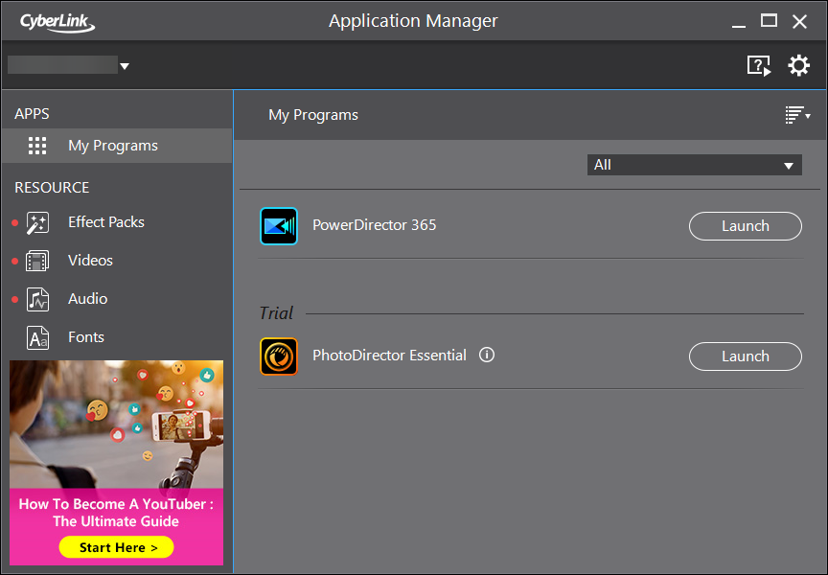Screen dimensions: 828x575
Task: Click the PhotoDirector Essential name
Action: pos(389,356)
